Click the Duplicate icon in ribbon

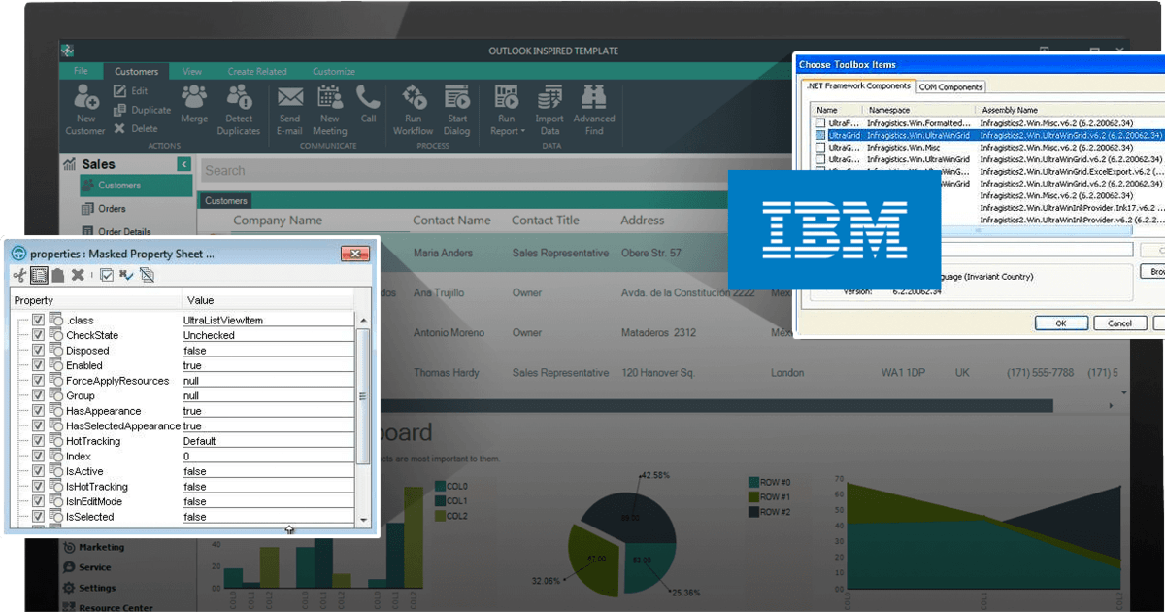[119, 110]
